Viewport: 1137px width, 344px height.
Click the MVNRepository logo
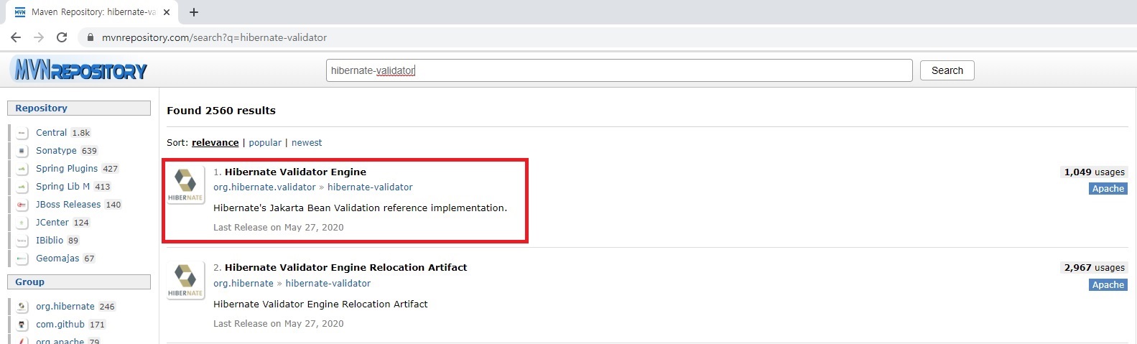(80, 70)
